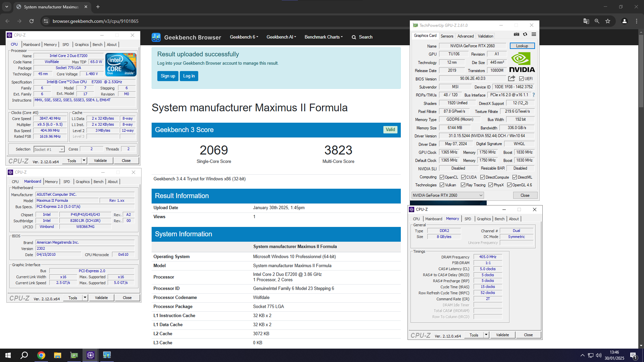The image size is (644, 362).
Task: Open Bench tab in top-left CPU-Z window
Action: [98, 45]
